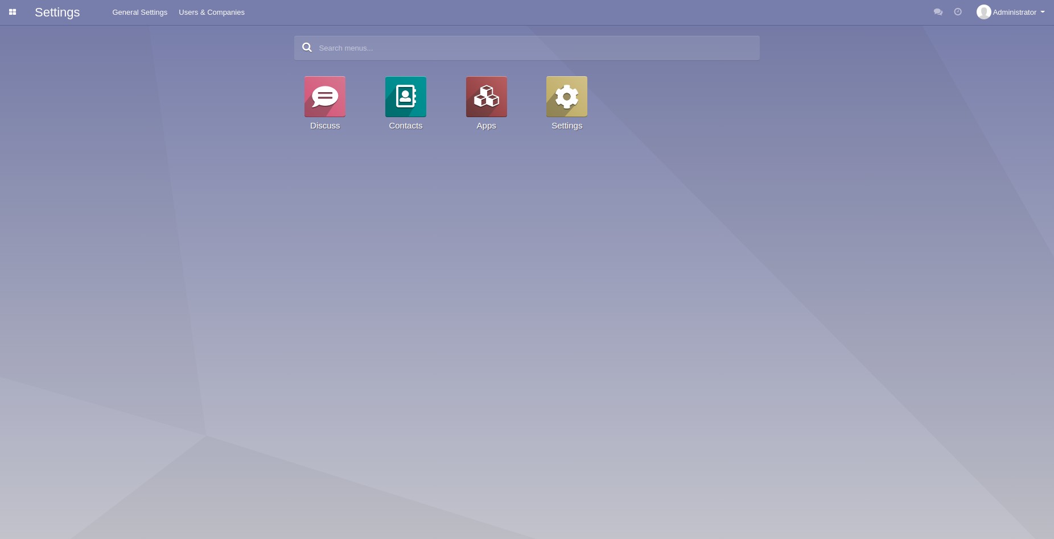Click the Discuss label text
Image resolution: width=1054 pixels, height=539 pixels.
[325, 126]
